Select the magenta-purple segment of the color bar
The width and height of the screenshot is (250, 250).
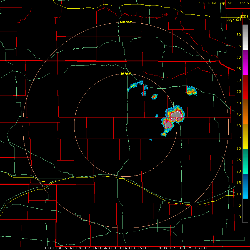pos(245,62)
